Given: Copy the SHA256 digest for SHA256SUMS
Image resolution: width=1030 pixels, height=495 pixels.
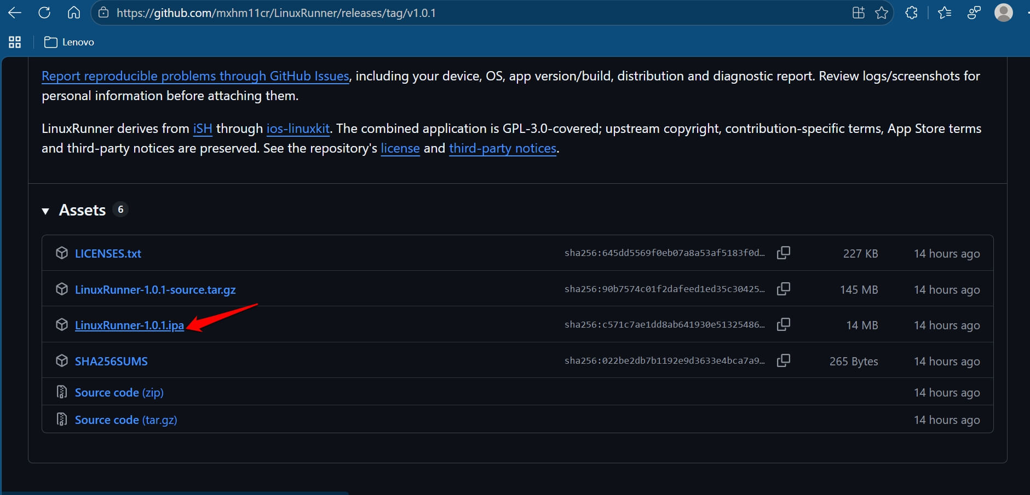Looking at the screenshot, I should click(x=784, y=360).
